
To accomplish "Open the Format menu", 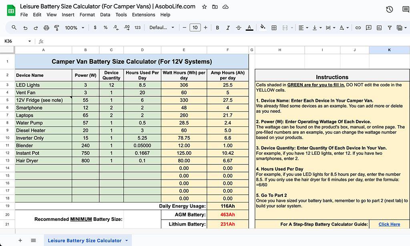I will (x=87, y=15).
